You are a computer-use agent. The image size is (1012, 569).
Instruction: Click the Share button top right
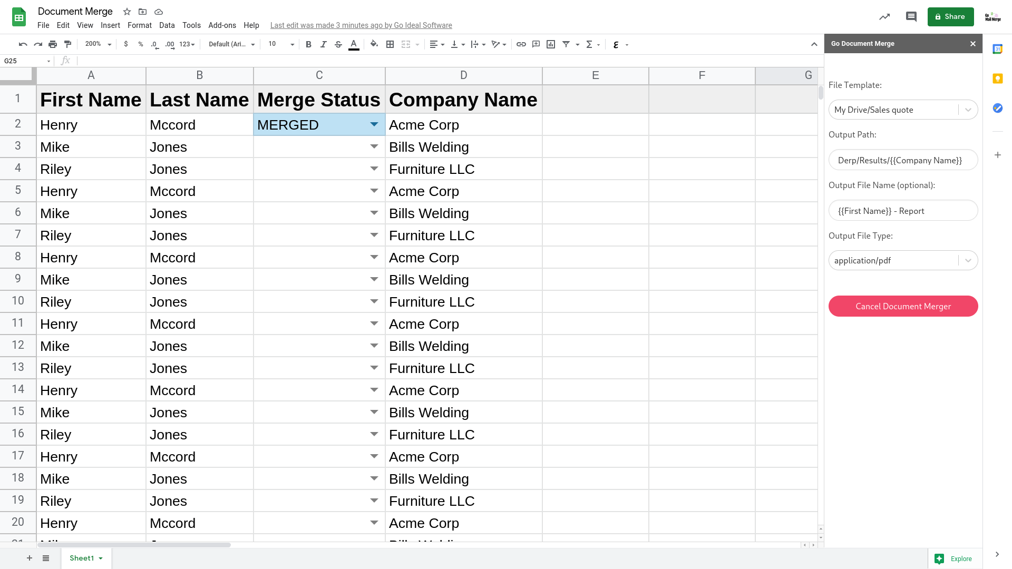point(950,17)
